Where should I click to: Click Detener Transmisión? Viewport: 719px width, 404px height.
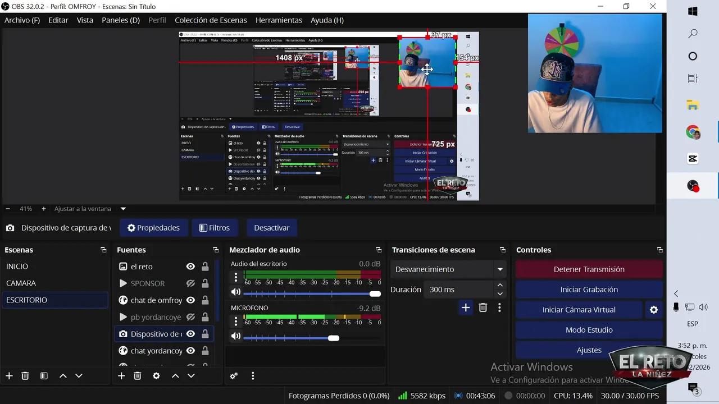[589, 269]
